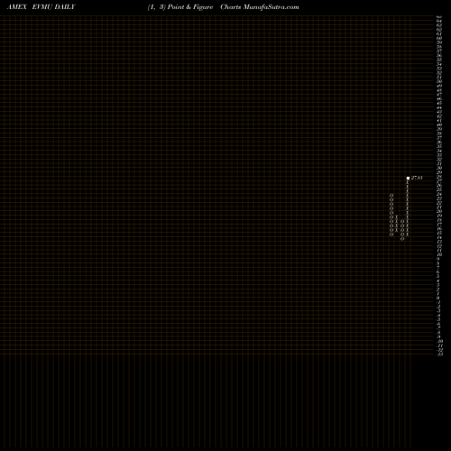Screen dimensions: 451x451
Task: Click the lowest O on the chart
Action: click(x=402, y=239)
